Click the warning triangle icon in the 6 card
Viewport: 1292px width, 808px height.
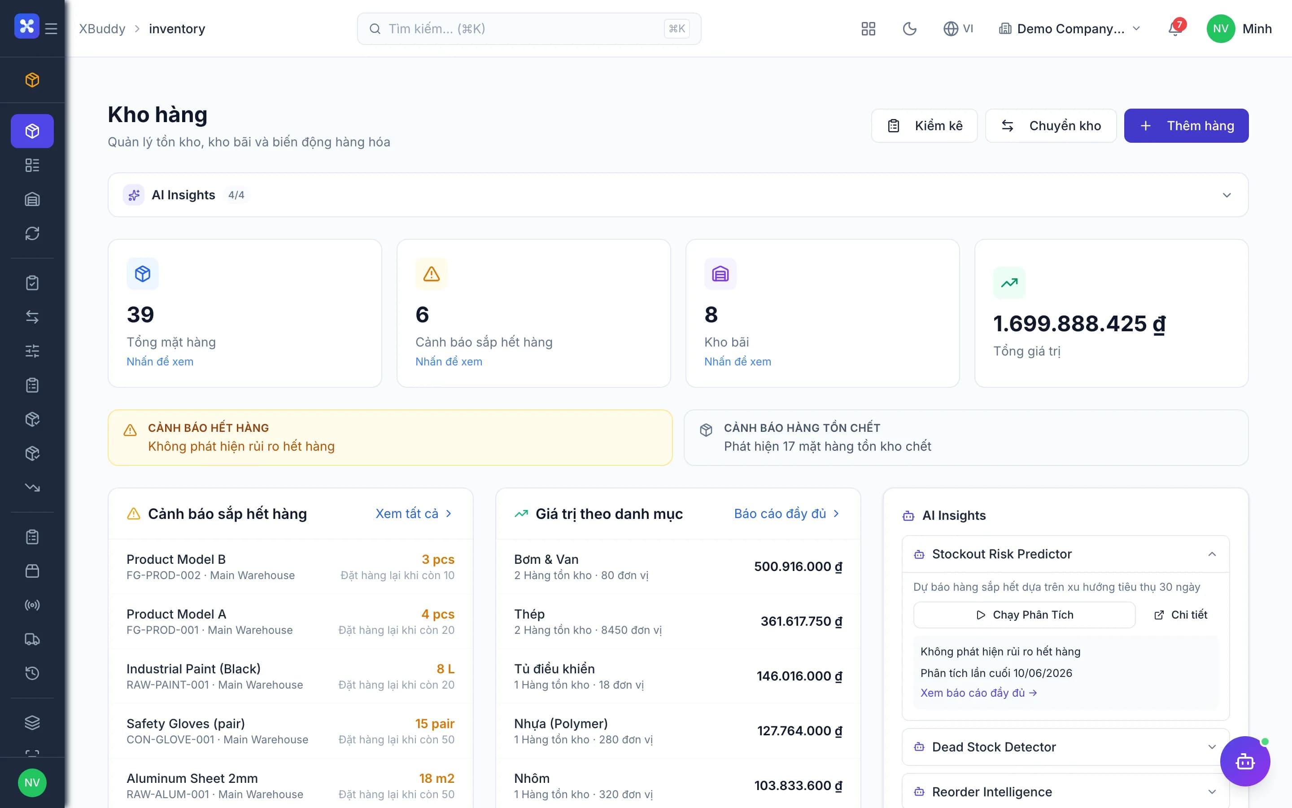coord(432,274)
